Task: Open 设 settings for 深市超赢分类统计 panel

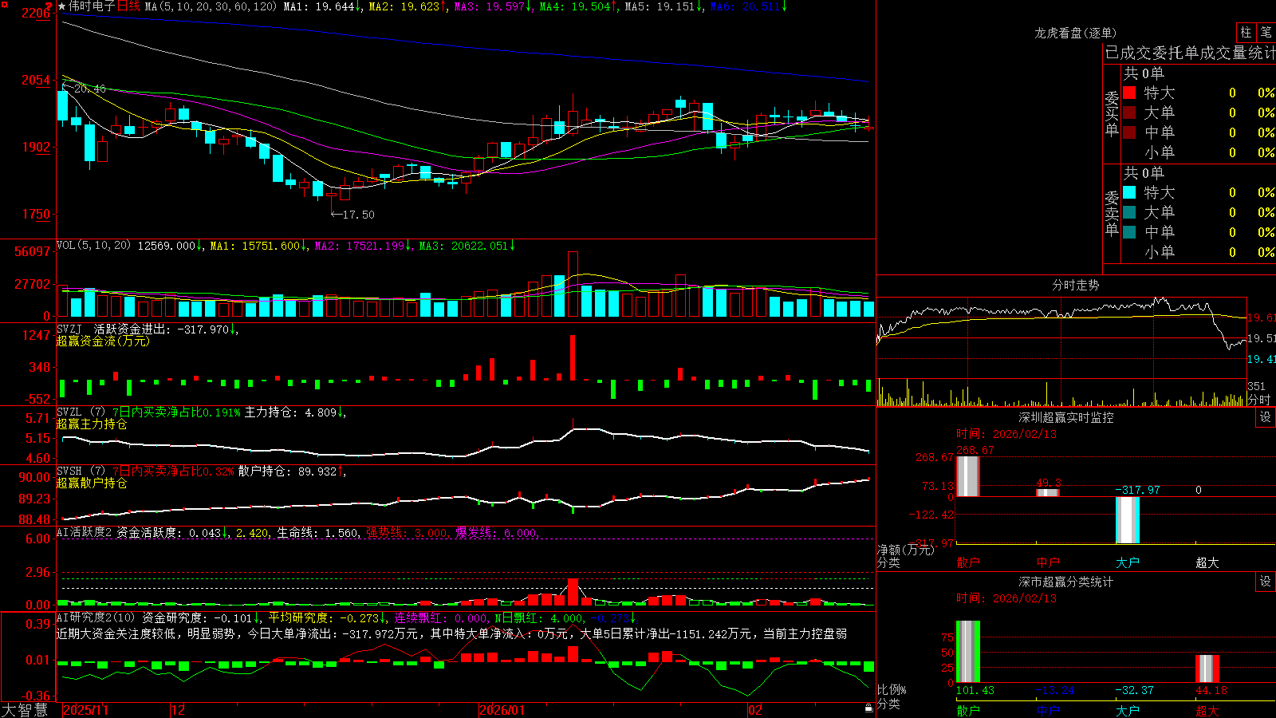Action: (1266, 582)
